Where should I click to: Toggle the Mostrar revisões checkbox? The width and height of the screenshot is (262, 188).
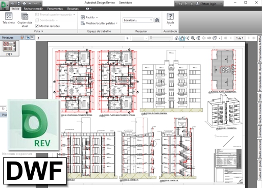[37, 26]
